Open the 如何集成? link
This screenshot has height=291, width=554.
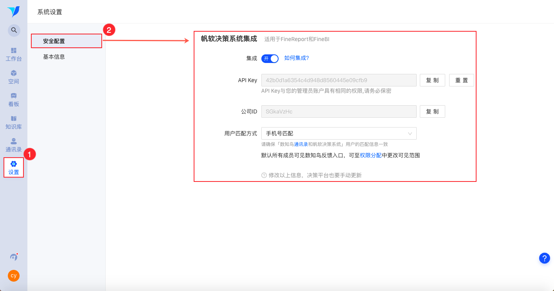(297, 58)
